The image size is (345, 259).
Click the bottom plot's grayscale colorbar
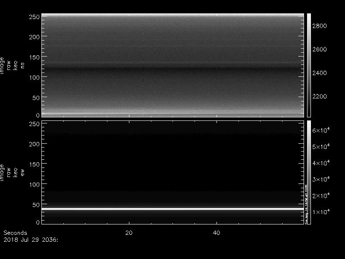tap(309, 172)
